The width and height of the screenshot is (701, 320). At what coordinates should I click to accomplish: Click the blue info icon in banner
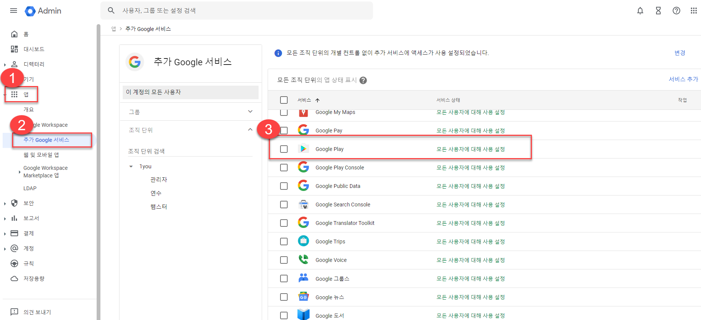coord(278,53)
